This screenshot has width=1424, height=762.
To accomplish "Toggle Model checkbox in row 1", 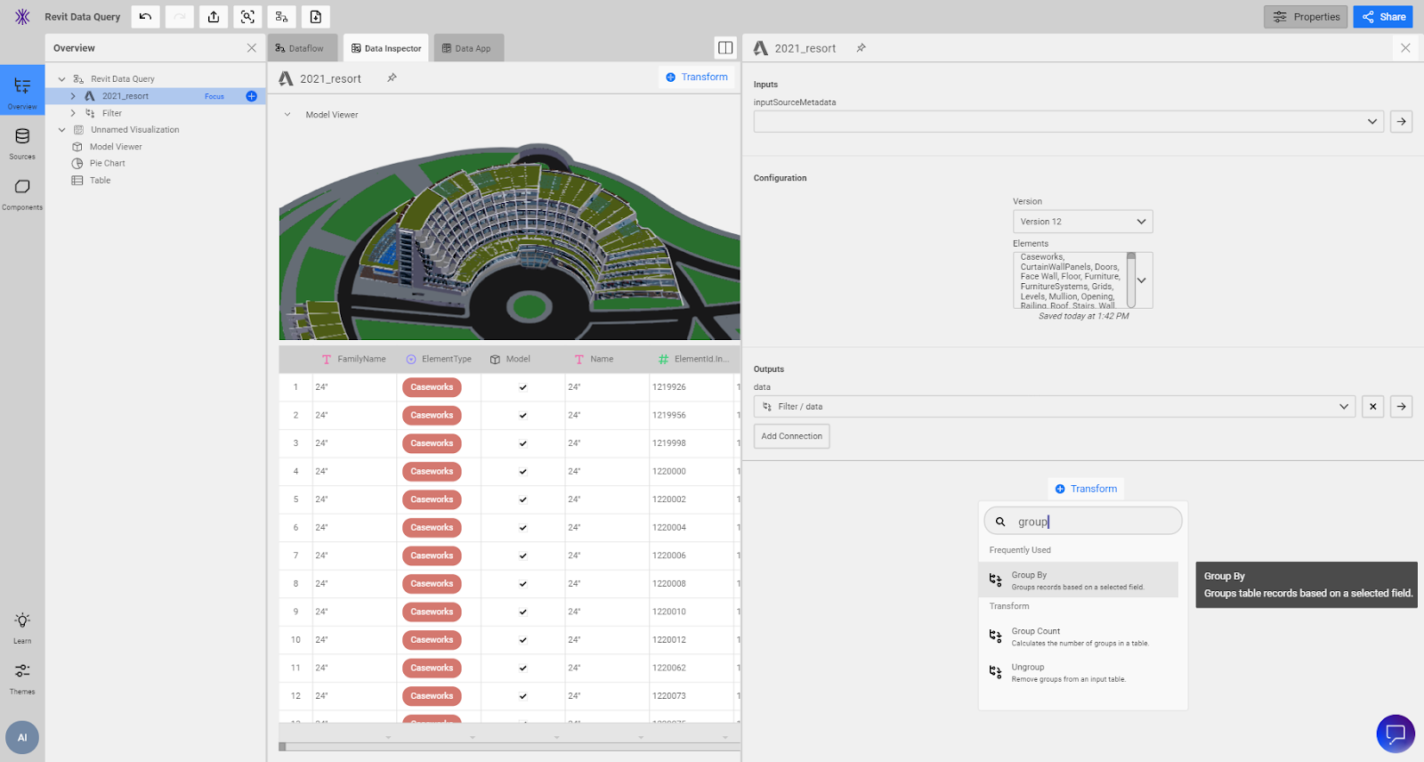I will coord(522,387).
